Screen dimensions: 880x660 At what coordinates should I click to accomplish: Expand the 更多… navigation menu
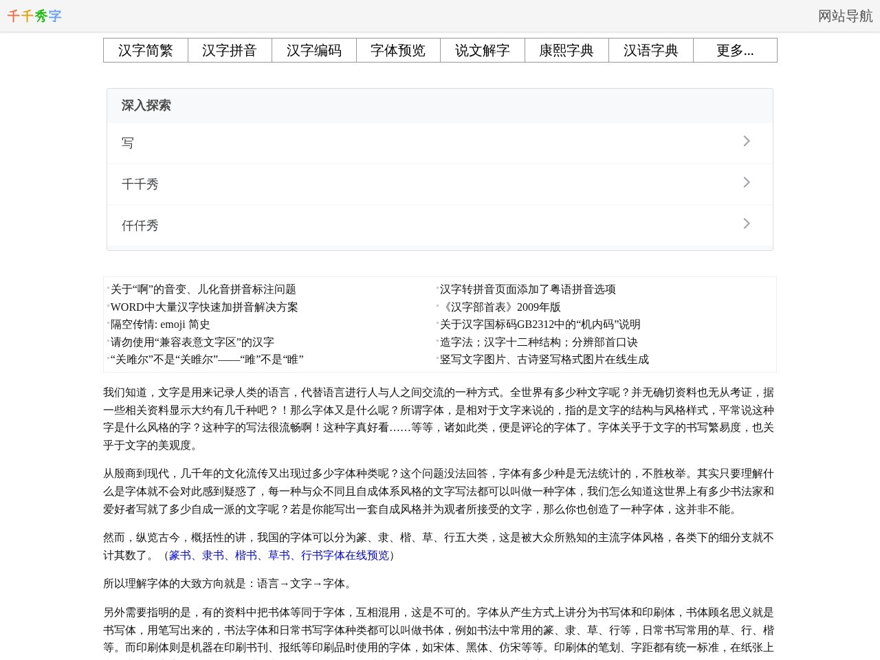click(735, 50)
